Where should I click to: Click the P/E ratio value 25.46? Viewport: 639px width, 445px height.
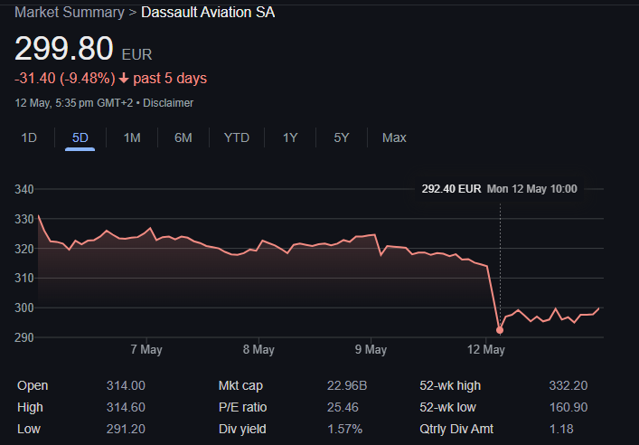(343, 407)
